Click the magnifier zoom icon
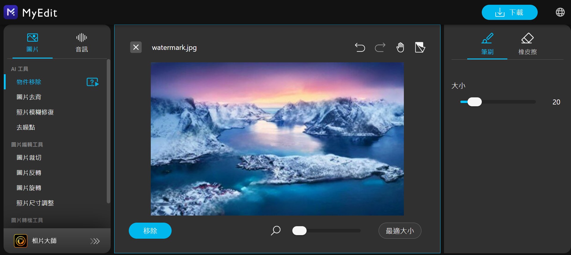Screen dimensions: 571x255 (276, 231)
